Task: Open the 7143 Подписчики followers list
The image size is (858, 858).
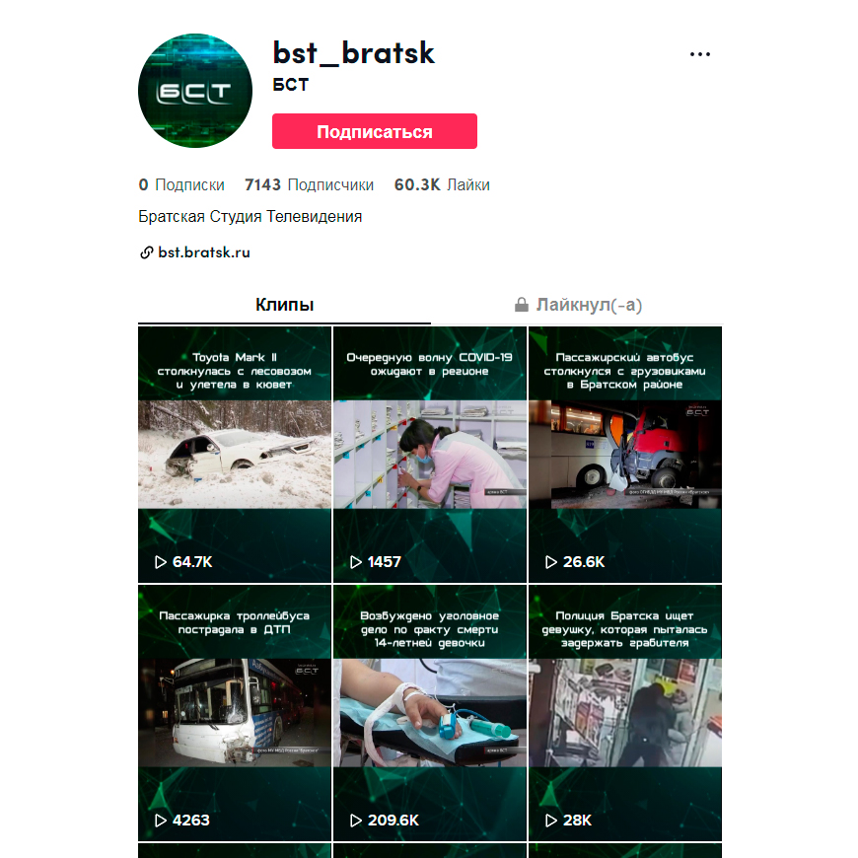Action: click(309, 185)
